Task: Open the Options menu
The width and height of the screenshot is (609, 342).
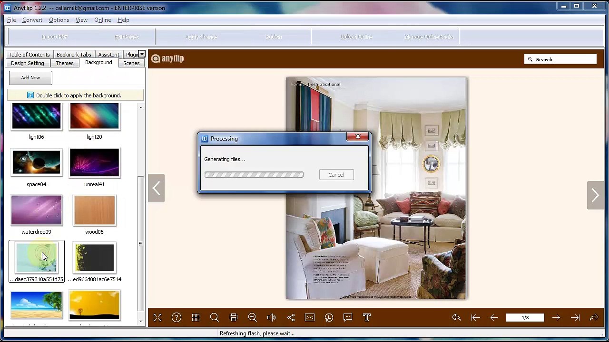Action: click(x=59, y=20)
